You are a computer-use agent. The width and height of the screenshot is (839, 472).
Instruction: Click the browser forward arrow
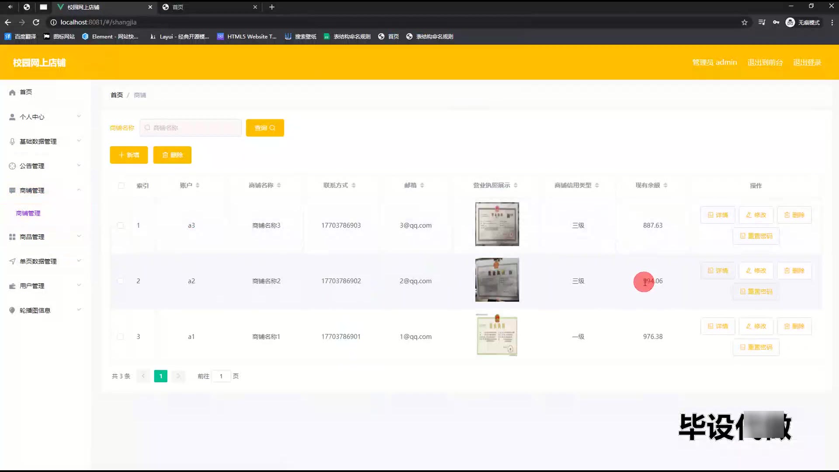[x=22, y=22]
